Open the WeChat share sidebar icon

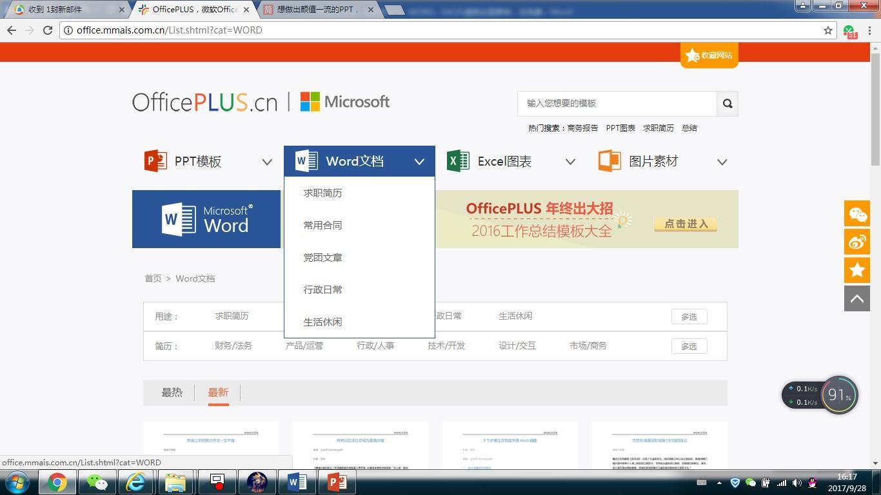point(857,213)
